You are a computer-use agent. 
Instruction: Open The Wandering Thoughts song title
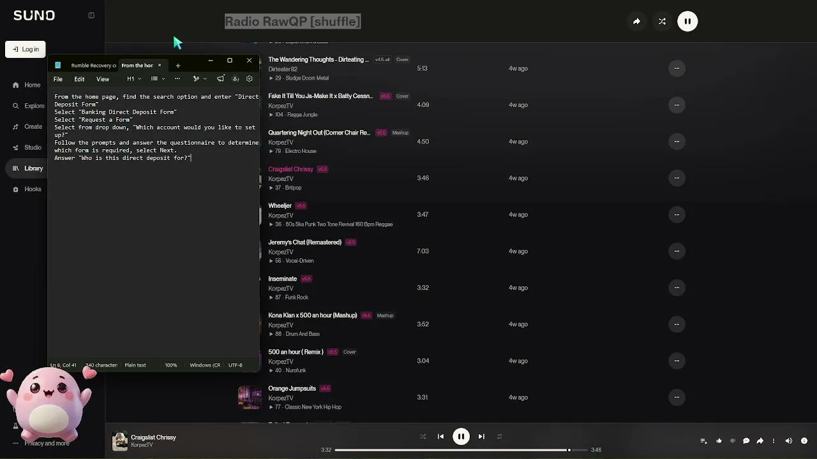pos(319,59)
